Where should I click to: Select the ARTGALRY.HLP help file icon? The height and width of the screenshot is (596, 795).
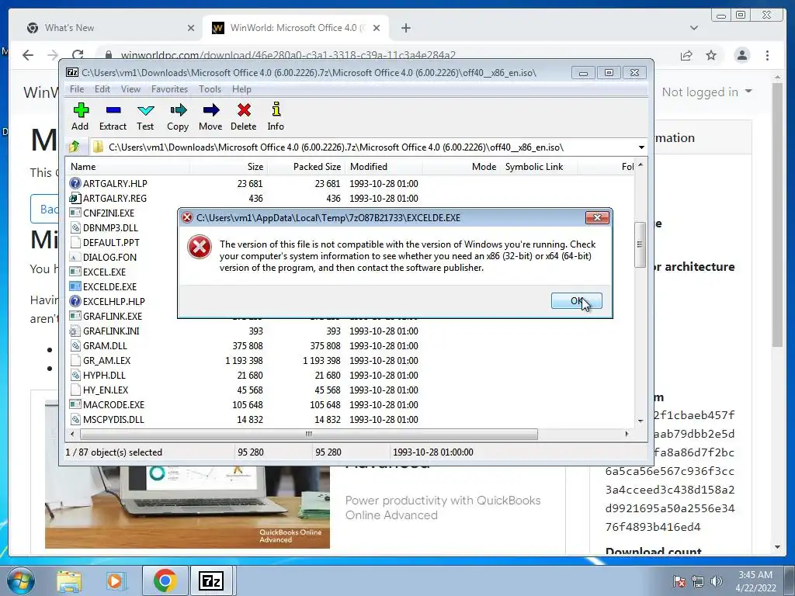pos(75,183)
